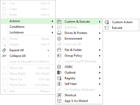Viewport: 140px width, 105px height.
Task: Expand the Lockdown submenu arrow
Action: click(x=52, y=32)
